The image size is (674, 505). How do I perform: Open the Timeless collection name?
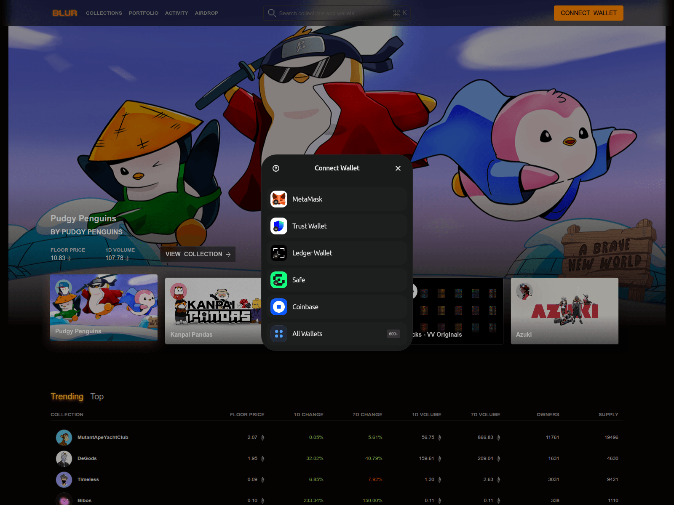pos(88,480)
